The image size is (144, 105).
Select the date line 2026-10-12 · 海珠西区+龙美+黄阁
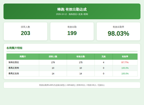72,14
